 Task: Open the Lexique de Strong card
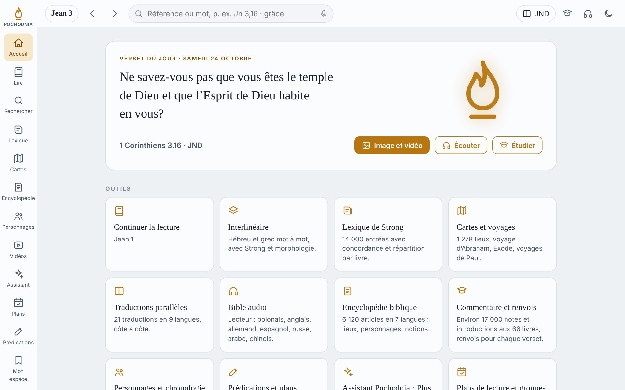point(388,234)
